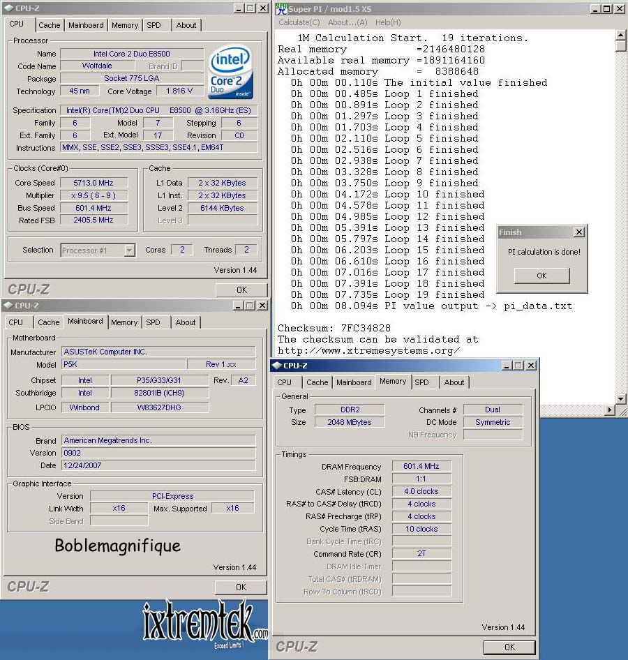Click OK in the CPU-Z Mainboard window
The height and width of the screenshot is (660, 628).
click(241, 587)
